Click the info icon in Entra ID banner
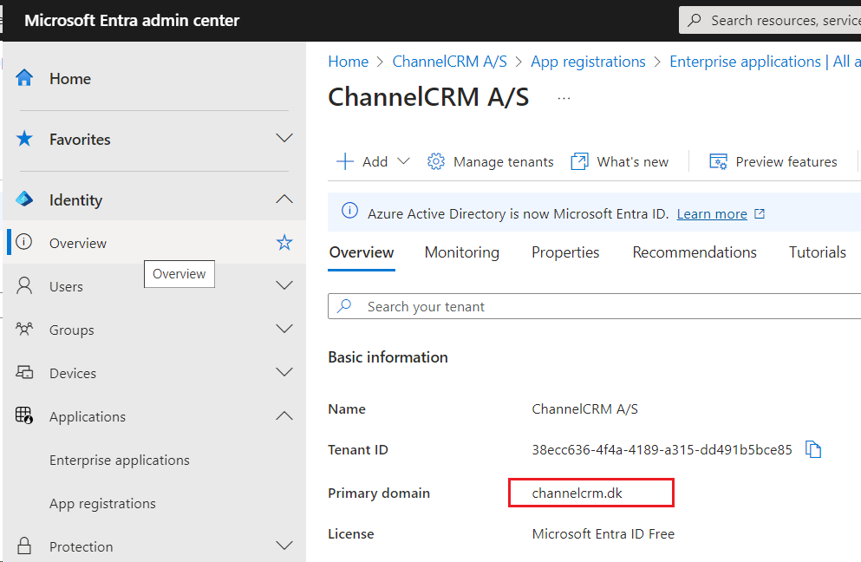Viewport: 861px width, 562px height. click(349, 211)
